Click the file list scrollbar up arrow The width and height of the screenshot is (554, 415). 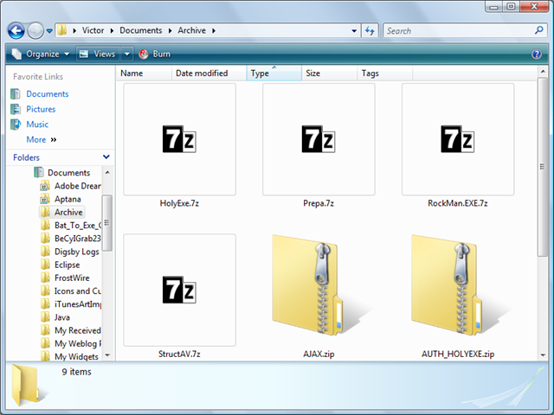pyautogui.click(x=543, y=72)
